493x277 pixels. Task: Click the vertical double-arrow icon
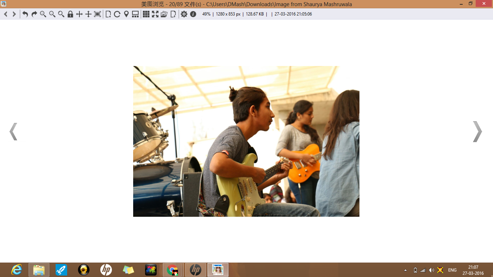coord(88,14)
